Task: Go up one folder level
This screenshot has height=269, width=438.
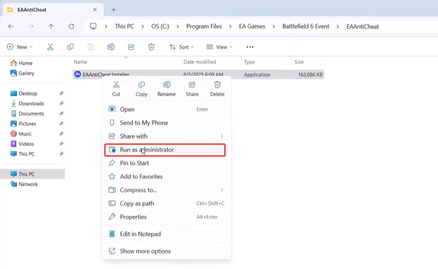Action: (x=51, y=26)
